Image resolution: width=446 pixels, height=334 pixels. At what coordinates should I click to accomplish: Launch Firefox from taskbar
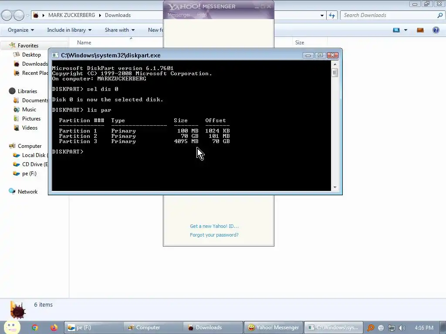tap(54, 327)
